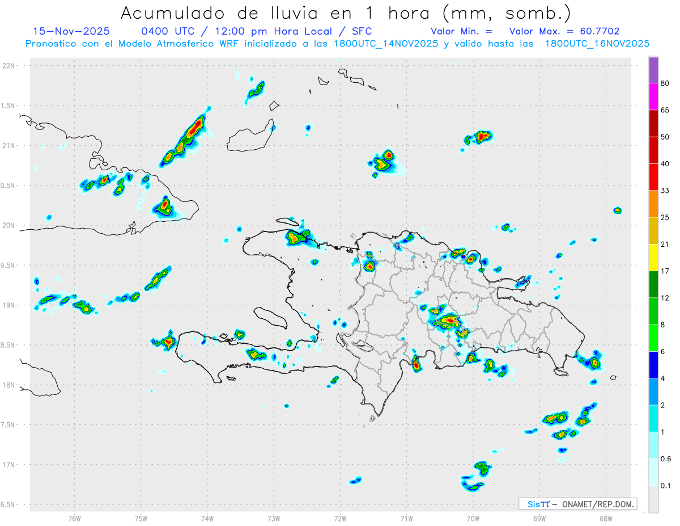680x526 pixels.
Task: Click the 'Valor Min. =' label
Action: click(x=461, y=31)
